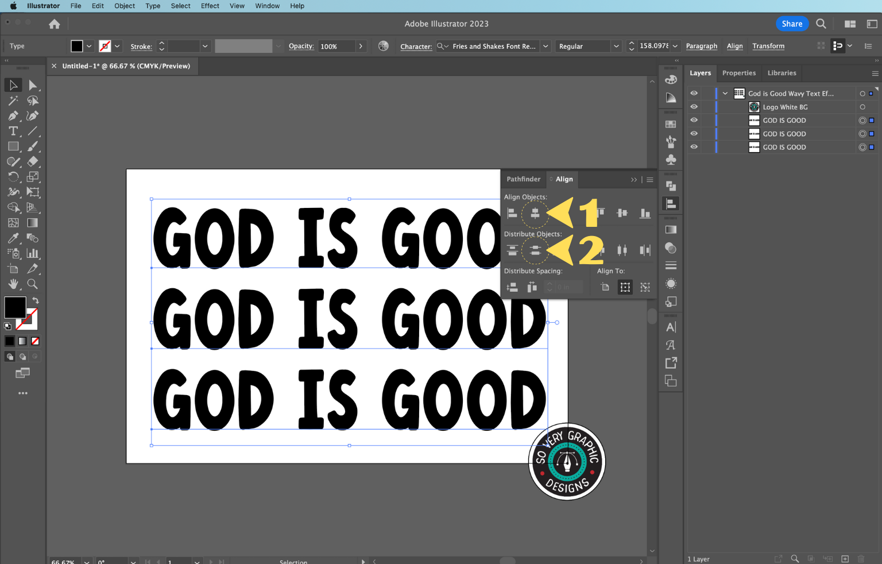Set Align To Key Object option

pos(645,287)
